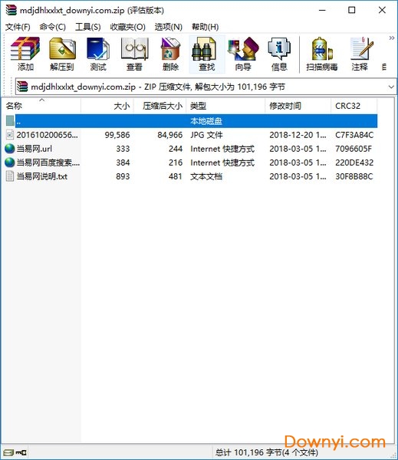Select the 当易网说明.txt file

[x=41, y=176]
